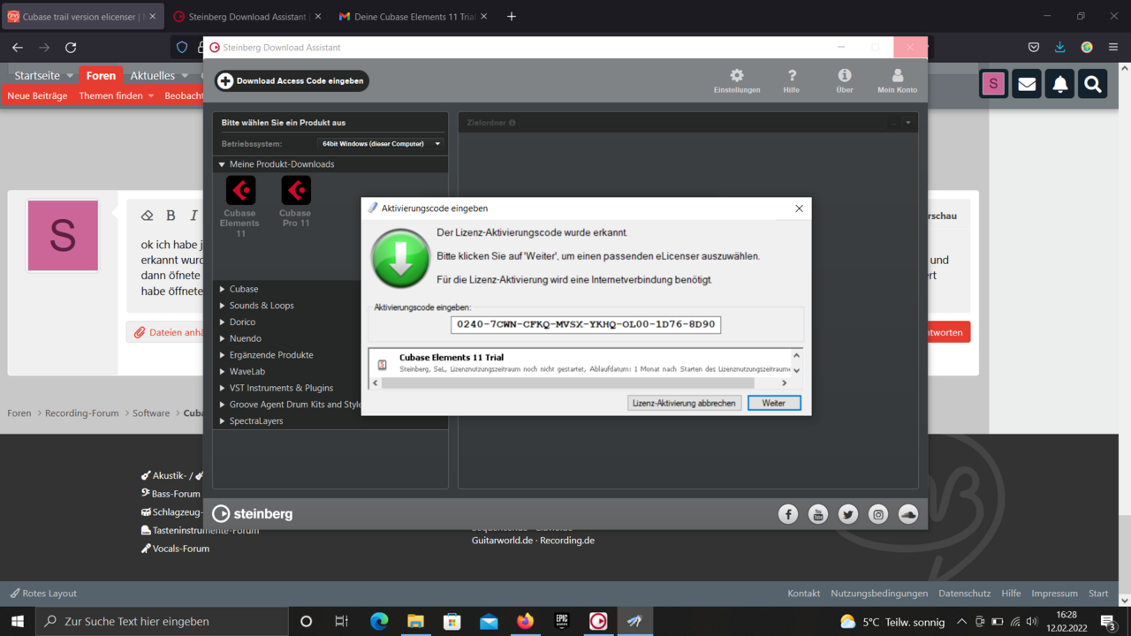Open Steinberg SoundCloud icon

908,514
